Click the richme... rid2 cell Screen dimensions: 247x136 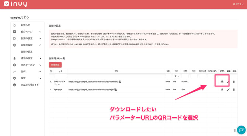click(185, 82)
